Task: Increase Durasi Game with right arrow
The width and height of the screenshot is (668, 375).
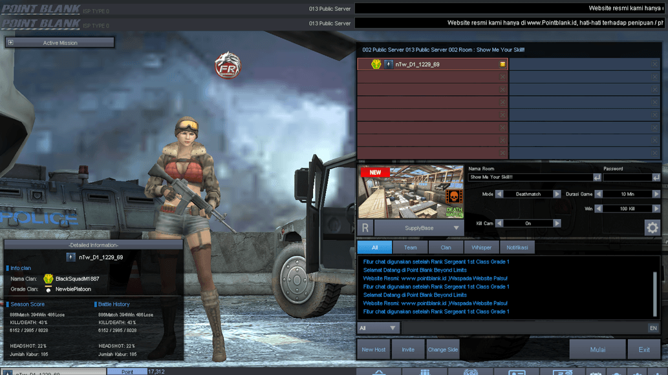Action: [x=656, y=194]
